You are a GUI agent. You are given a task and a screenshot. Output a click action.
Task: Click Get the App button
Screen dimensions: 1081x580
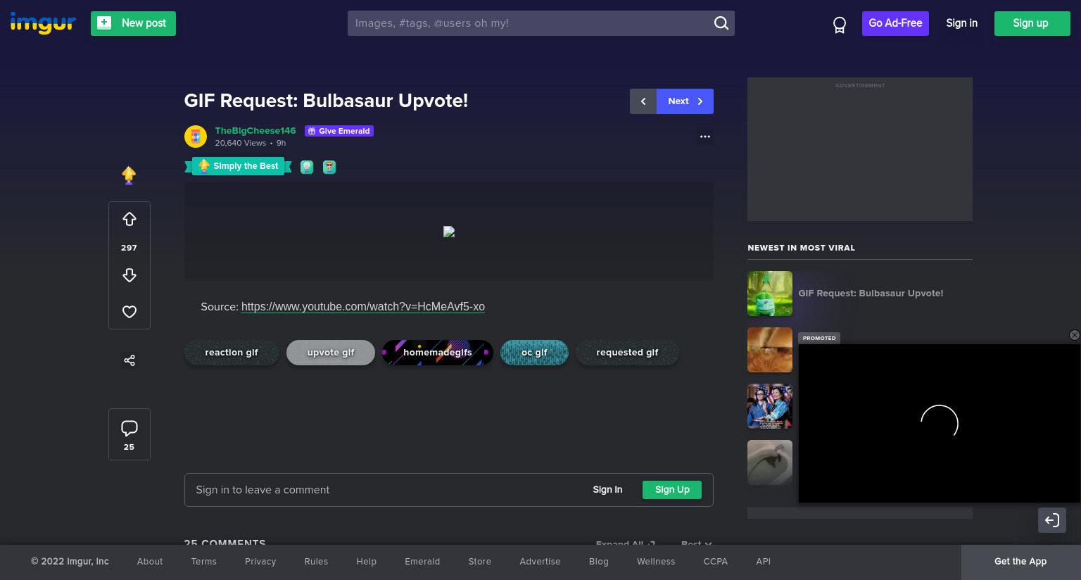(x=1020, y=562)
